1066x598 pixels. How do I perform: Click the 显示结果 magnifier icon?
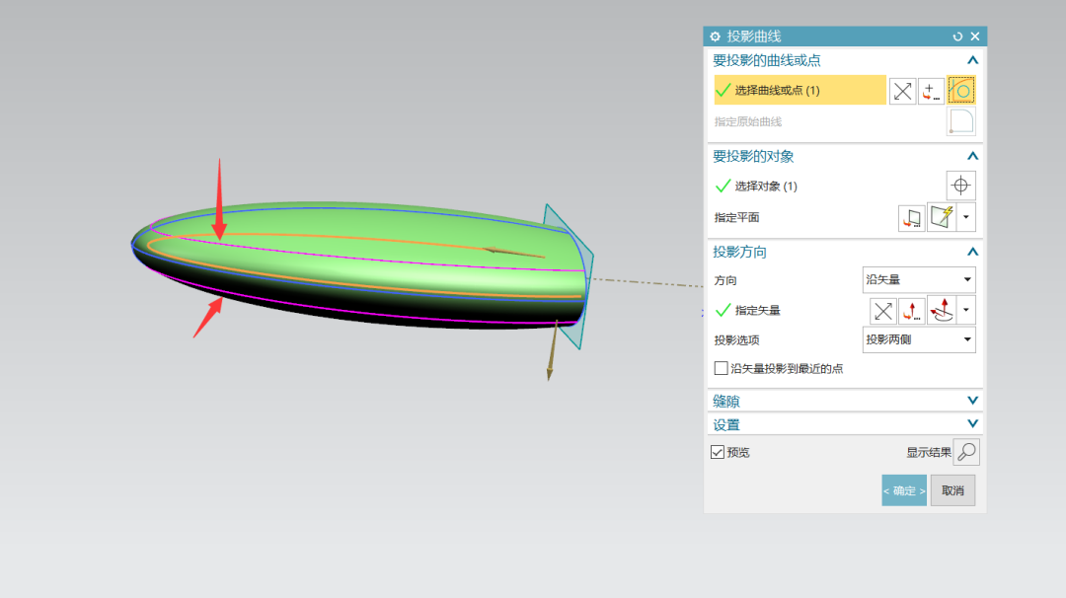click(x=966, y=452)
